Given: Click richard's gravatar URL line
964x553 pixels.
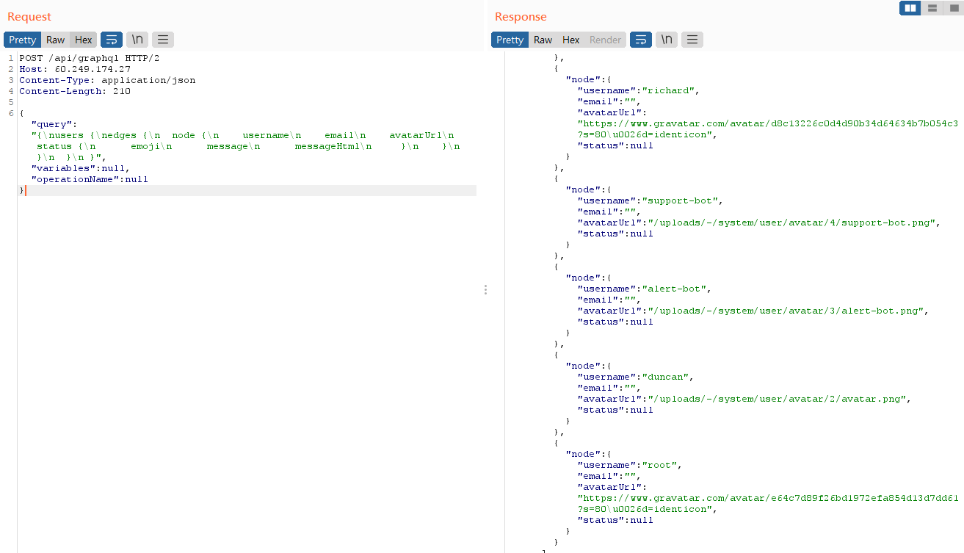Looking at the screenshot, I should click(x=768, y=124).
